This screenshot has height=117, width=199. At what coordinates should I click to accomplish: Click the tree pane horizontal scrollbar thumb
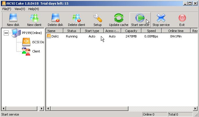[21, 109]
